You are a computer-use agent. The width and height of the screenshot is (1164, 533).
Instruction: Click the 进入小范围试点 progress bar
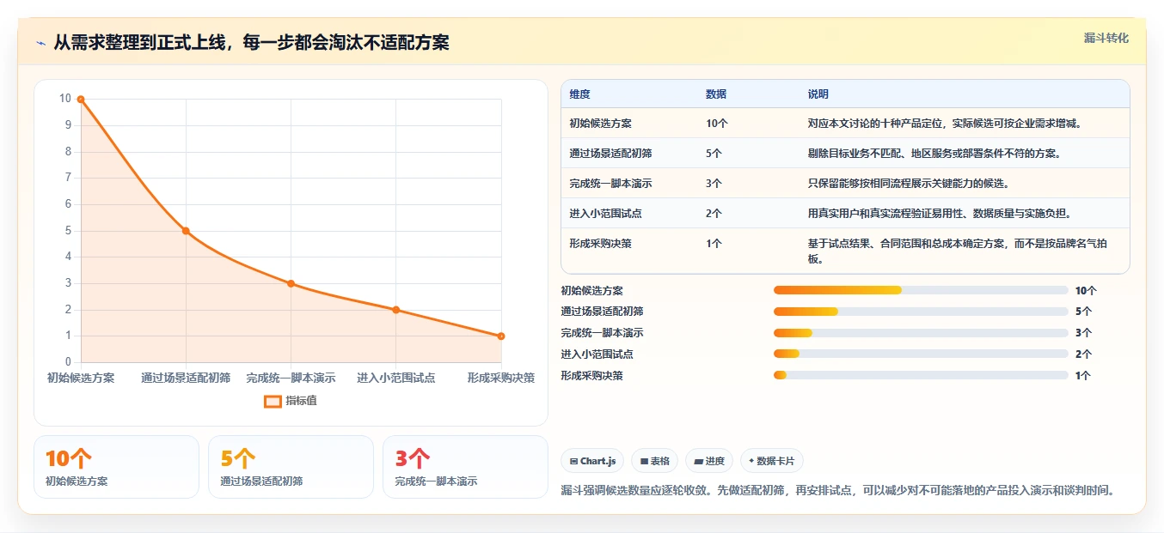pos(921,354)
